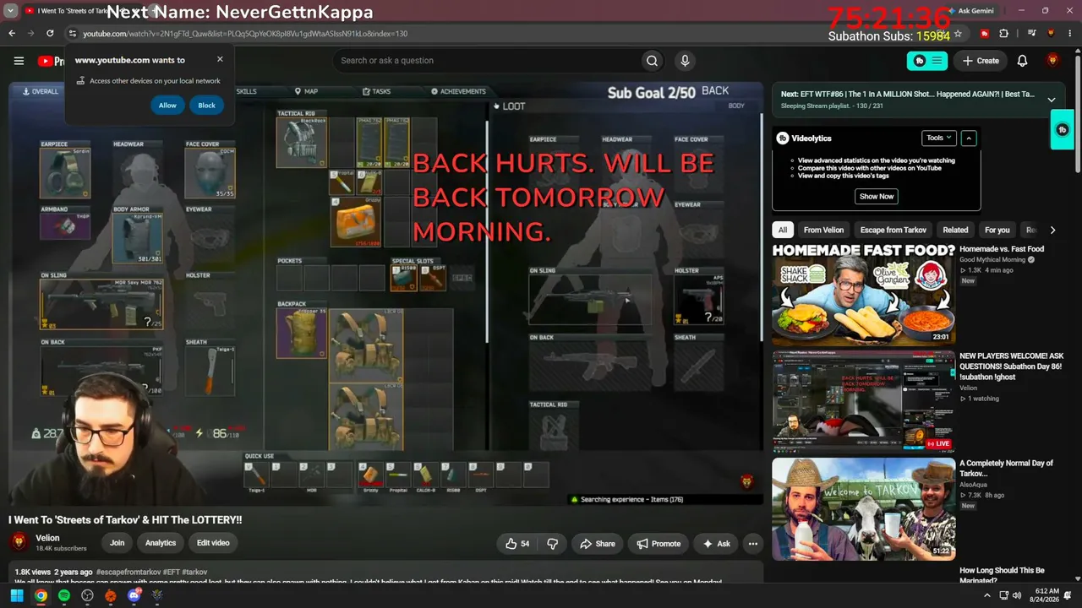Click the Create button
Screen dimensions: 1082x608
tap(981, 61)
